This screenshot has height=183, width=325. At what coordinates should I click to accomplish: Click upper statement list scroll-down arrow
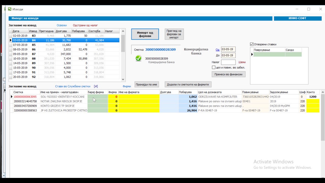point(123,79)
